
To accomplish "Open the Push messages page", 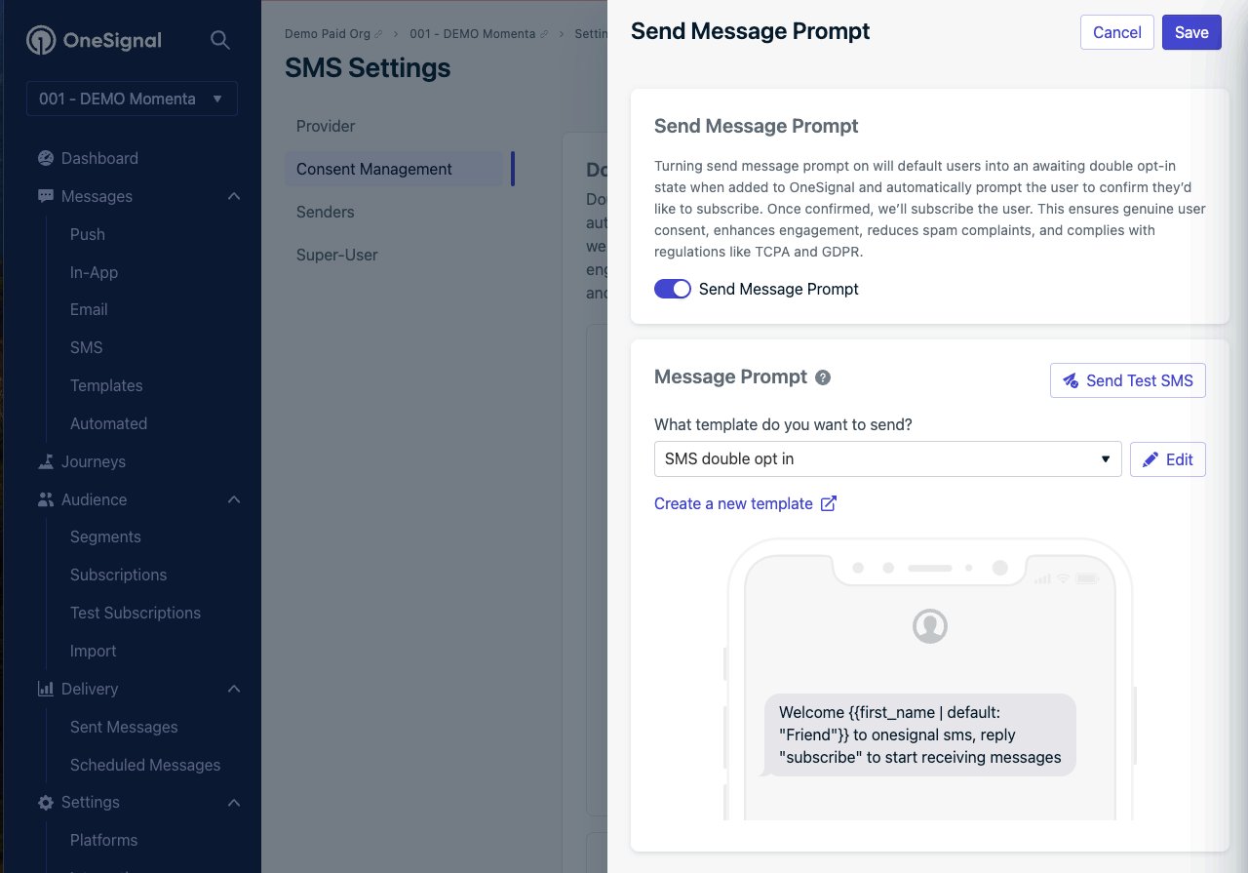I will (x=88, y=234).
